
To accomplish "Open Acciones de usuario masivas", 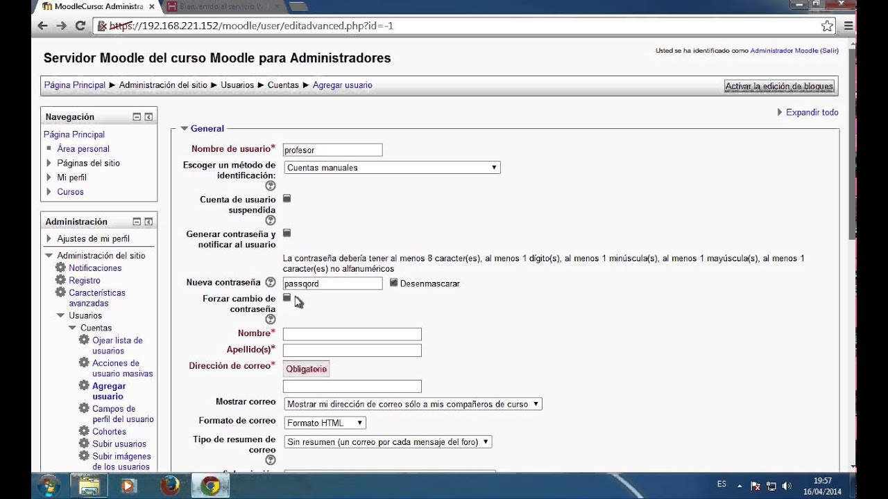I will pos(122,368).
